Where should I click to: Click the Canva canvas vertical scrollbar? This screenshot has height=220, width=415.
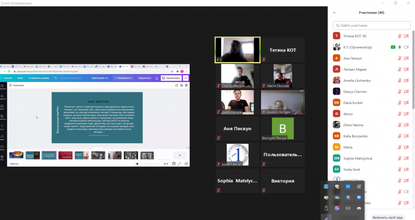click(188, 118)
